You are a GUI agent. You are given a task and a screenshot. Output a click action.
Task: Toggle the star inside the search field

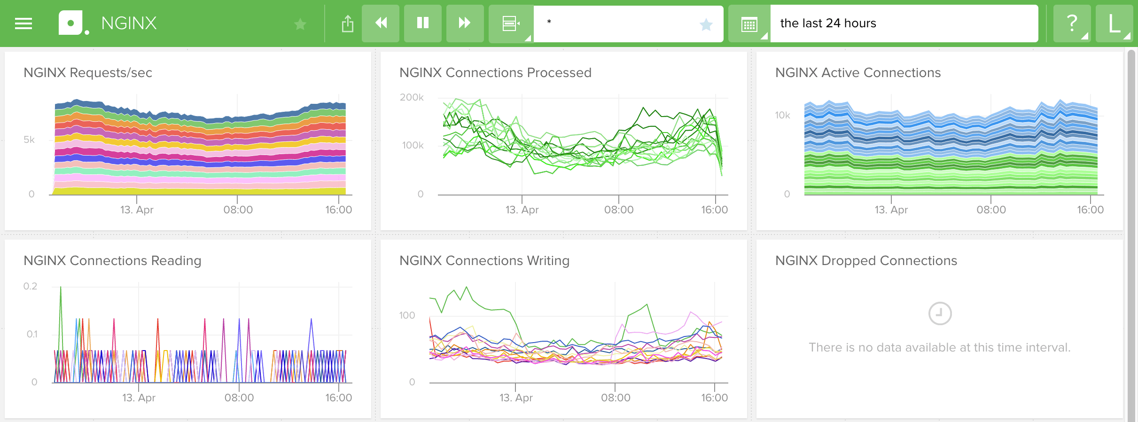(x=706, y=24)
